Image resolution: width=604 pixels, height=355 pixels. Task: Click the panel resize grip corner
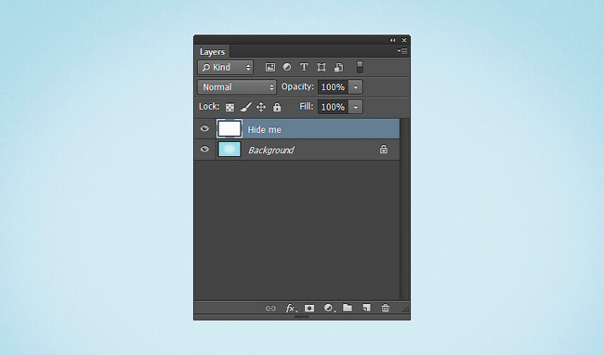pyautogui.click(x=405, y=309)
